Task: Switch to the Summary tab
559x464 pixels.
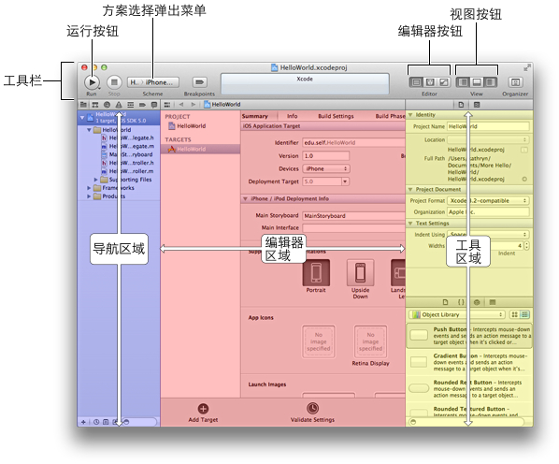Action: click(x=255, y=116)
